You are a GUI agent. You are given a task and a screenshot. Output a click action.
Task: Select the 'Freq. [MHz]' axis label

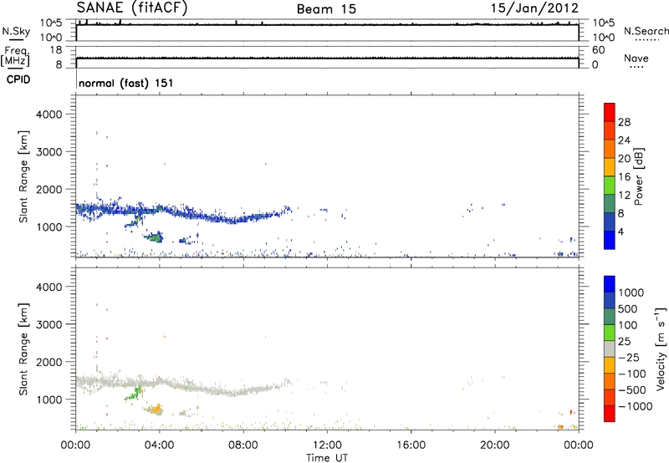[x=15, y=57]
